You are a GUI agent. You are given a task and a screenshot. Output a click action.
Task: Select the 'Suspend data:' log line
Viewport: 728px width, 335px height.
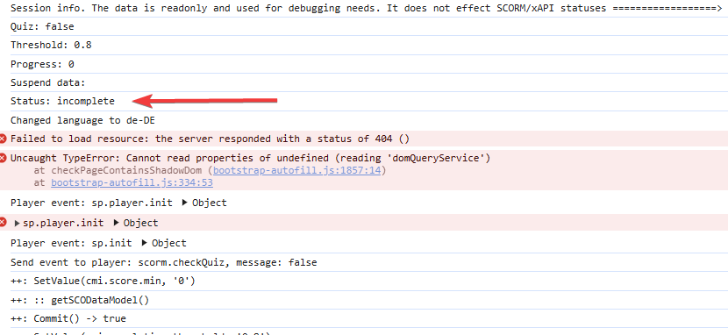coord(48,82)
